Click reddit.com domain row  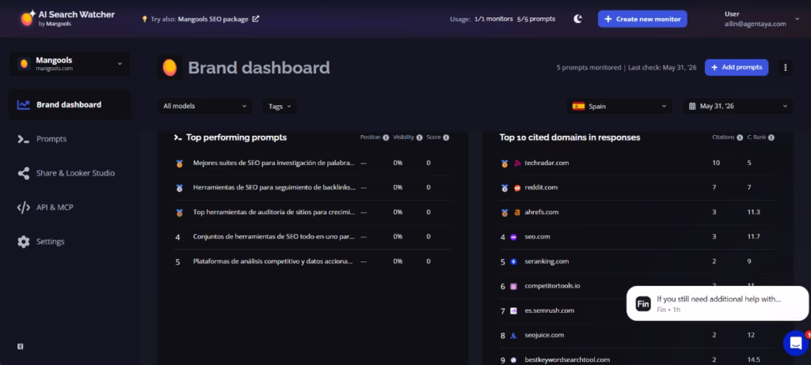click(x=638, y=188)
